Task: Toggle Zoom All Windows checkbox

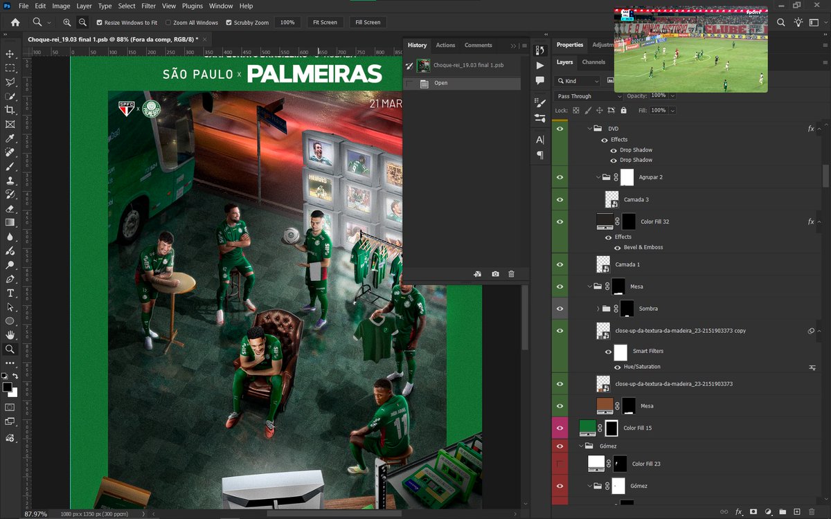Action: [x=168, y=22]
